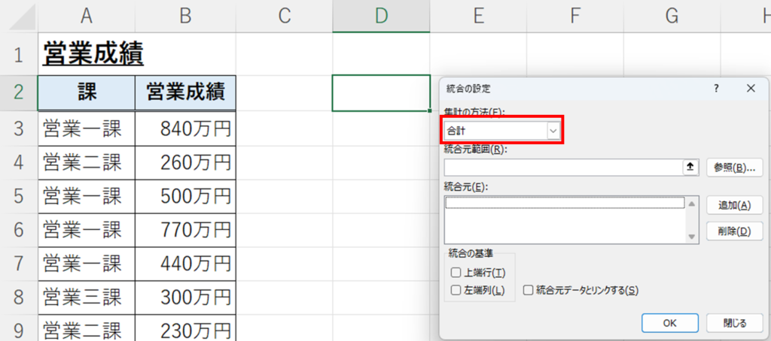This screenshot has width=771, height=341.
Task: Close the 統合の設定 dialog with X
Action: pyautogui.click(x=751, y=89)
